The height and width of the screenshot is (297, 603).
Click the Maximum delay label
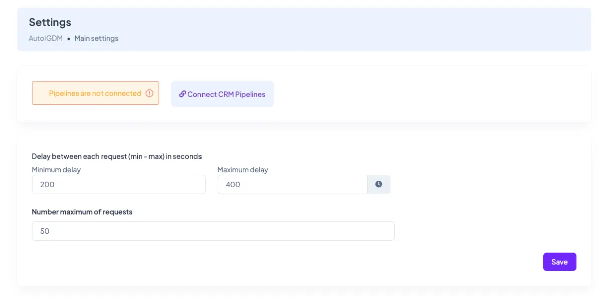tap(243, 170)
